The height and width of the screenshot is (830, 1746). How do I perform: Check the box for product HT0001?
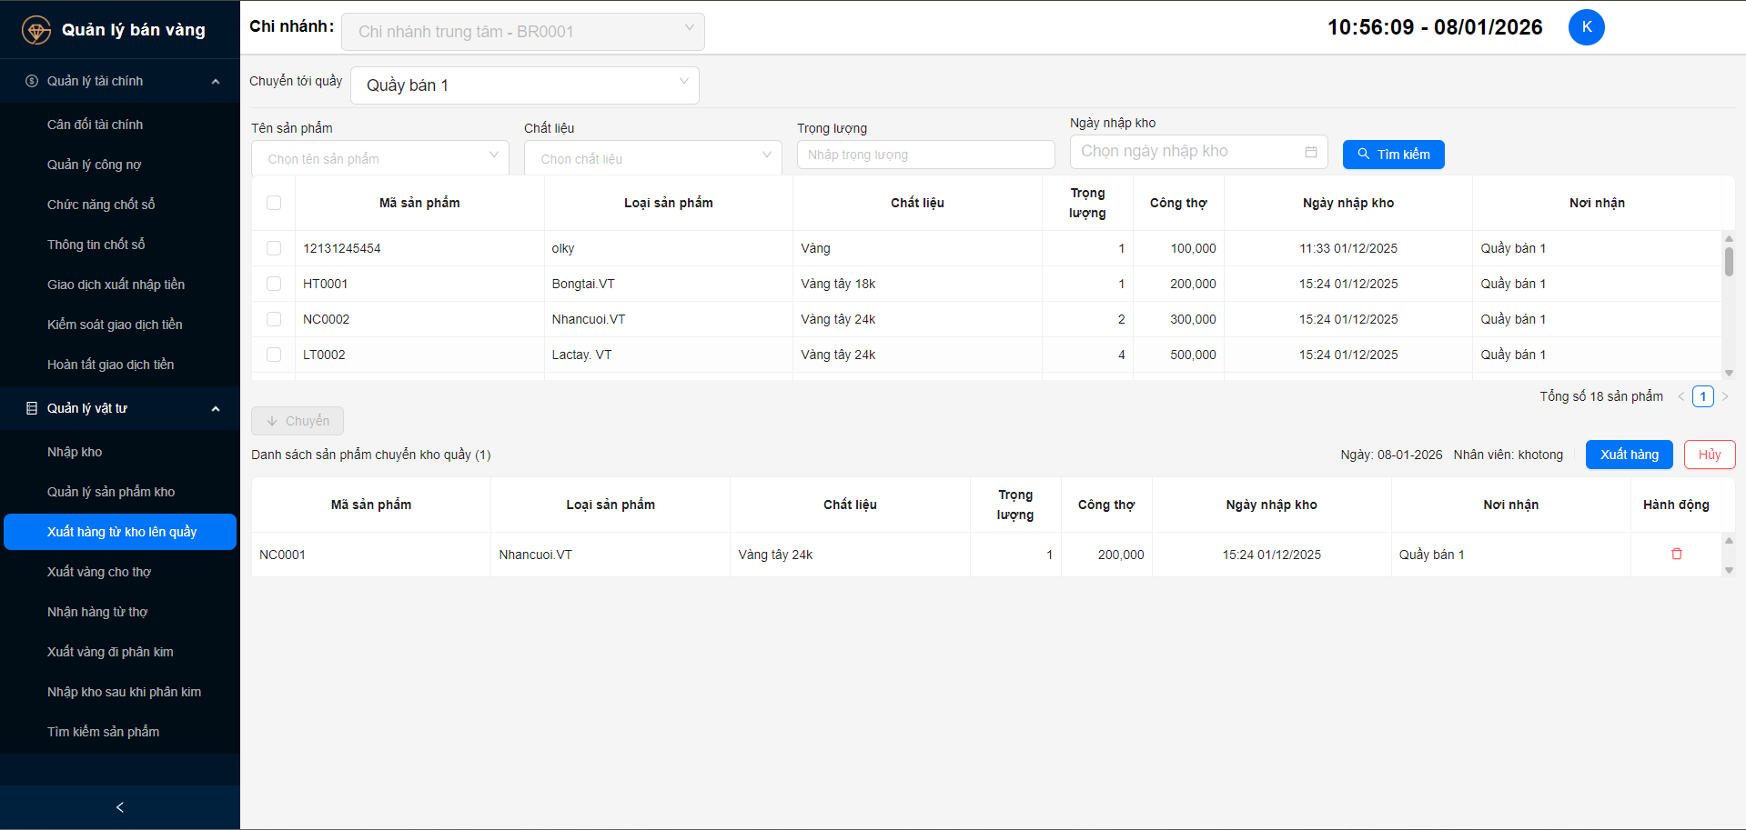click(274, 284)
